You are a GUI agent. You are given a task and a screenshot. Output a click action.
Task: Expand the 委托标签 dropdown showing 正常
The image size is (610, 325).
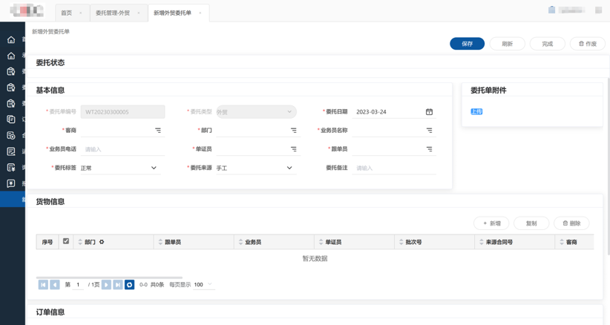click(154, 168)
